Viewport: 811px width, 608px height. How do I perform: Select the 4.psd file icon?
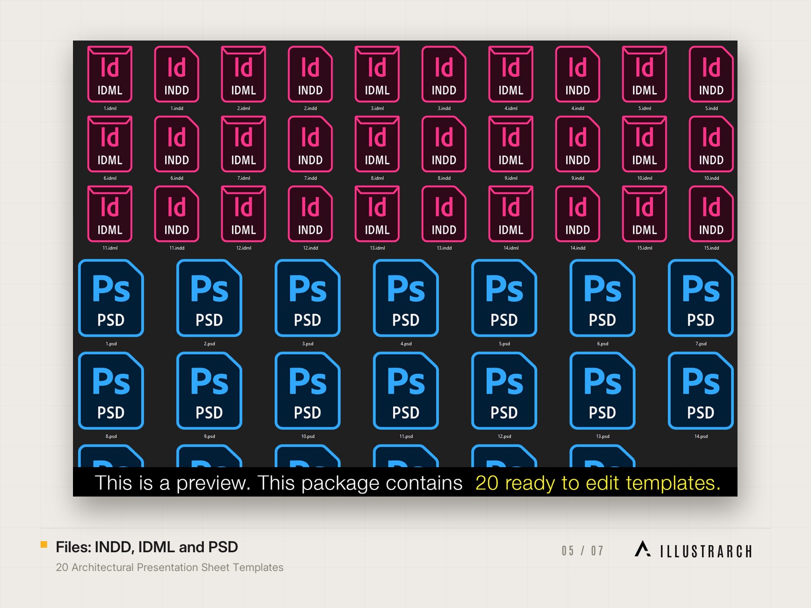pyautogui.click(x=406, y=298)
